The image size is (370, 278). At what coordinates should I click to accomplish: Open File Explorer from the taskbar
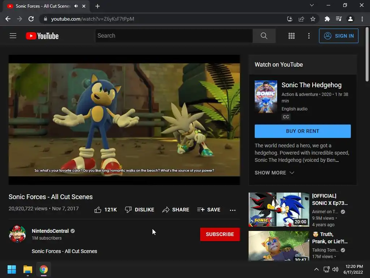27,269
